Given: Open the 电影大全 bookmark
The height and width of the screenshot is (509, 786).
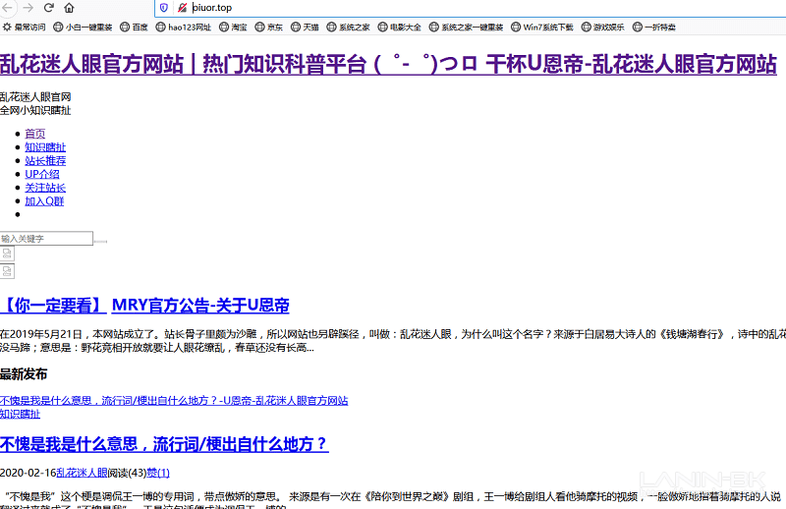Looking at the screenshot, I should click(400, 28).
